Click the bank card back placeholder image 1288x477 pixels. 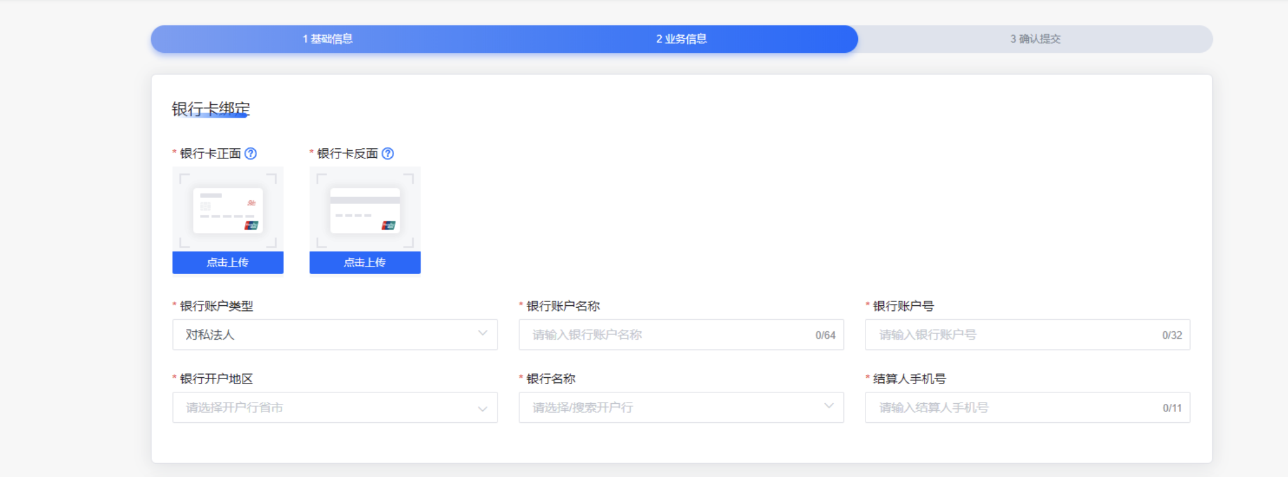coord(365,211)
